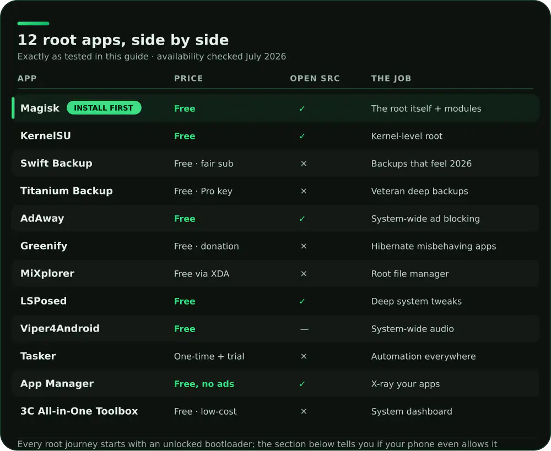Click the THE JOB column header

[391, 78]
